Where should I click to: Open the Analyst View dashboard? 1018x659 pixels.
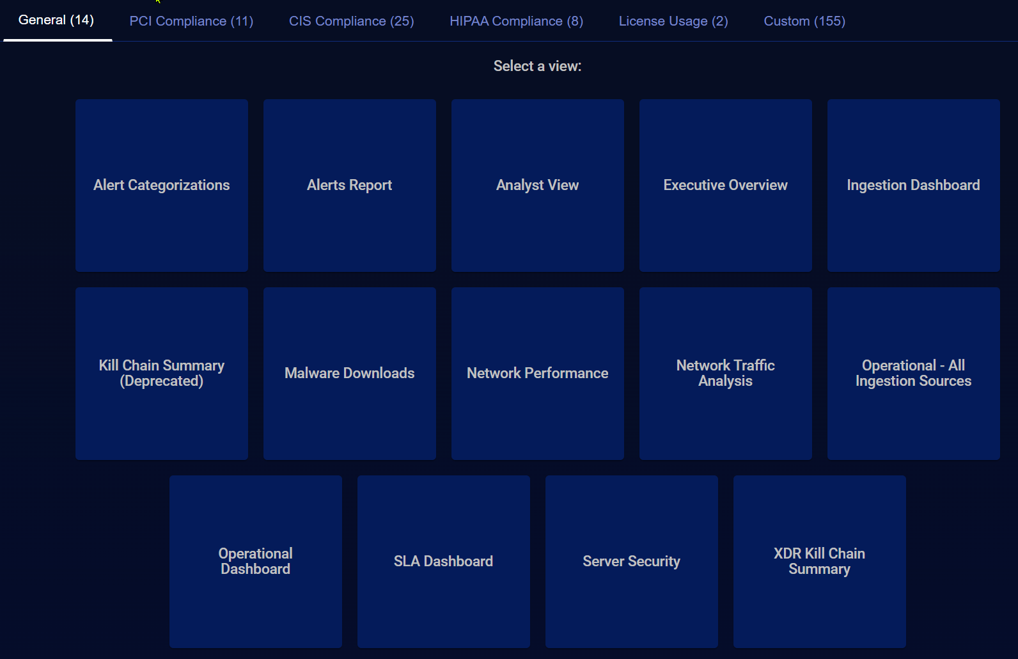pos(538,186)
